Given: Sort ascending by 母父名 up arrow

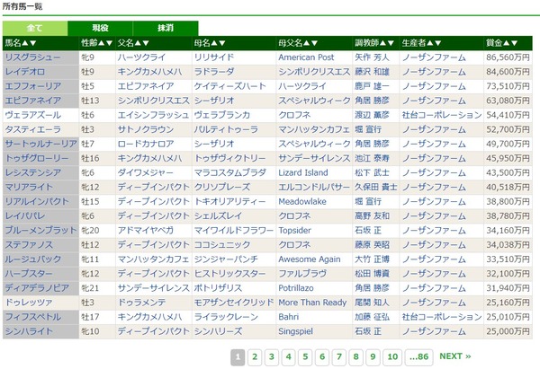Looking at the screenshot, I should [307, 43].
